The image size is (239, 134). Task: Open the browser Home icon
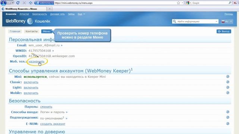click(31, 3)
